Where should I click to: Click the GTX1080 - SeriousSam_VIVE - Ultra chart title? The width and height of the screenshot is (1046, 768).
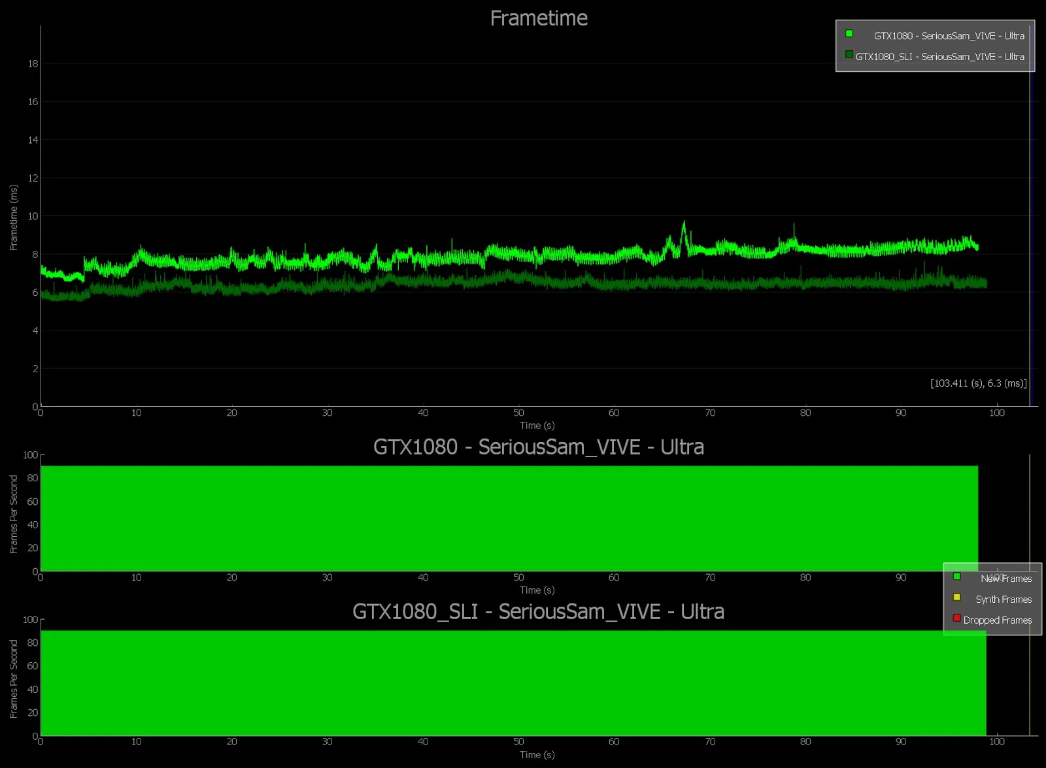pyautogui.click(x=538, y=447)
